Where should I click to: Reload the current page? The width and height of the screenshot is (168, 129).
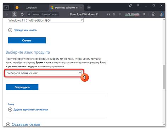22,14
